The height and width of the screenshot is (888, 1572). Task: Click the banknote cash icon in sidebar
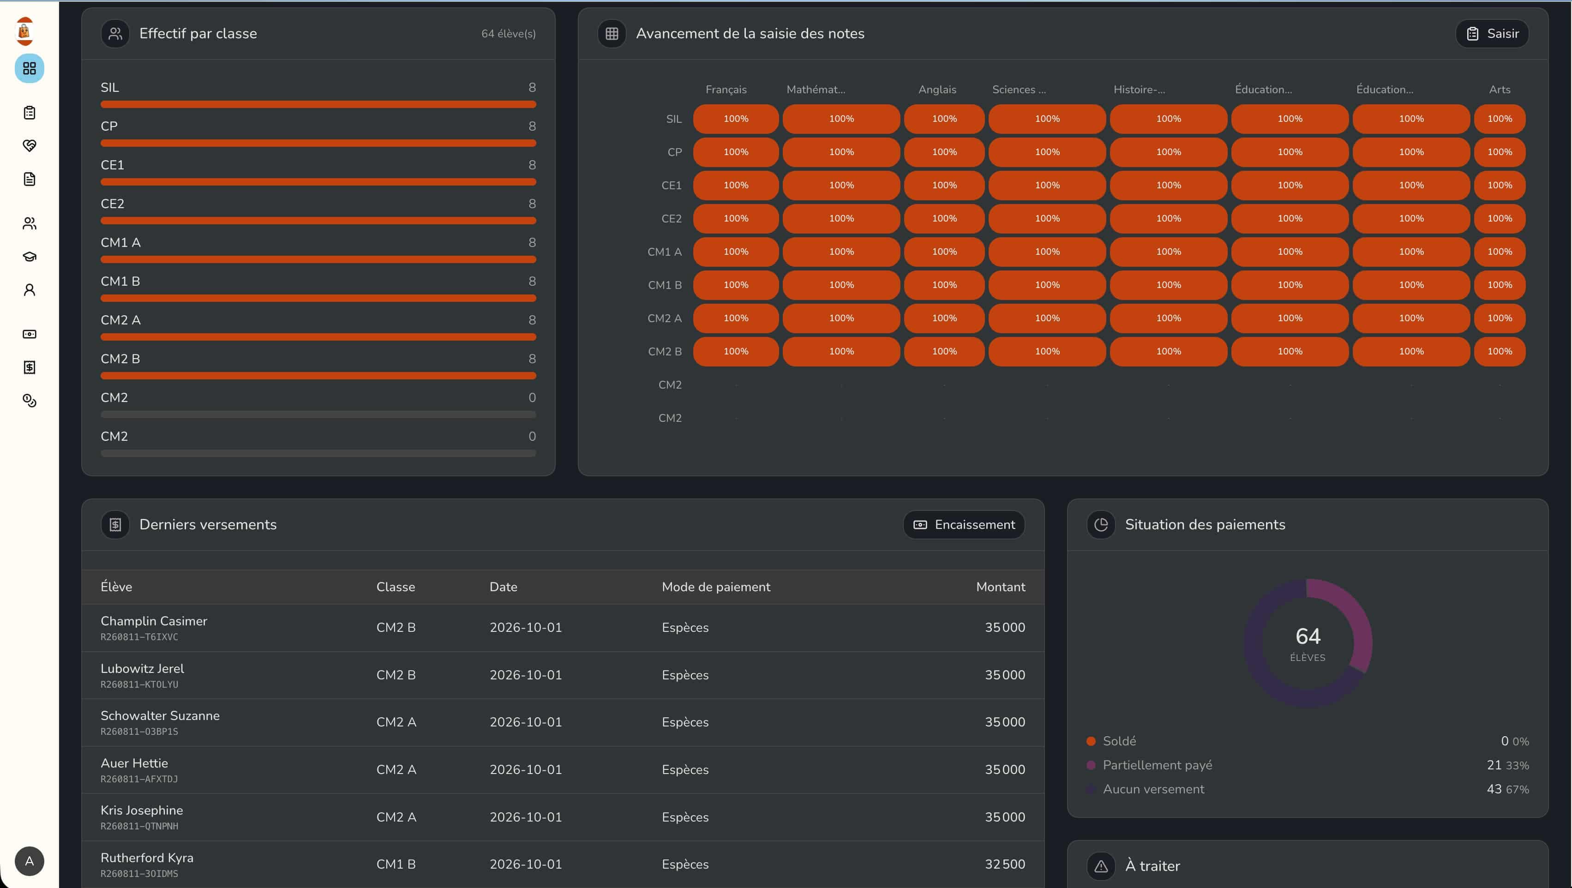(x=29, y=335)
